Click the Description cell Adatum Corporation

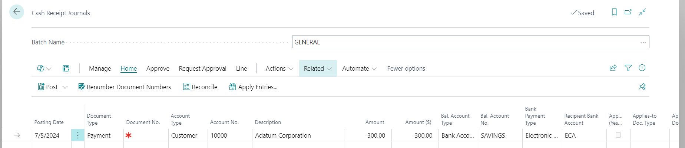coord(298,135)
